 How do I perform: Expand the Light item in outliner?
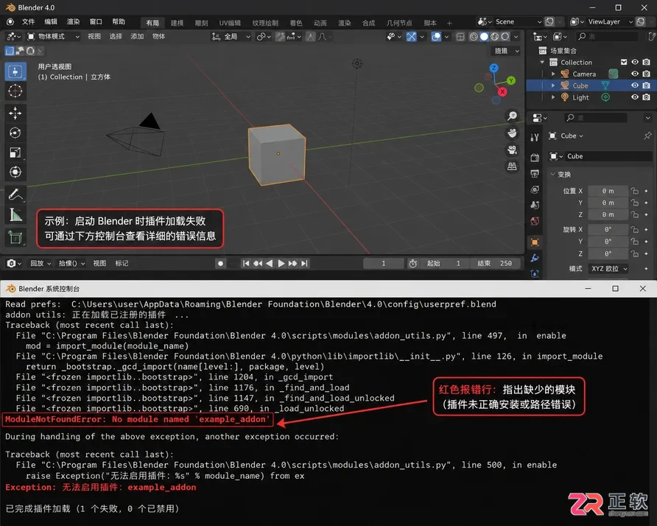tap(553, 97)
